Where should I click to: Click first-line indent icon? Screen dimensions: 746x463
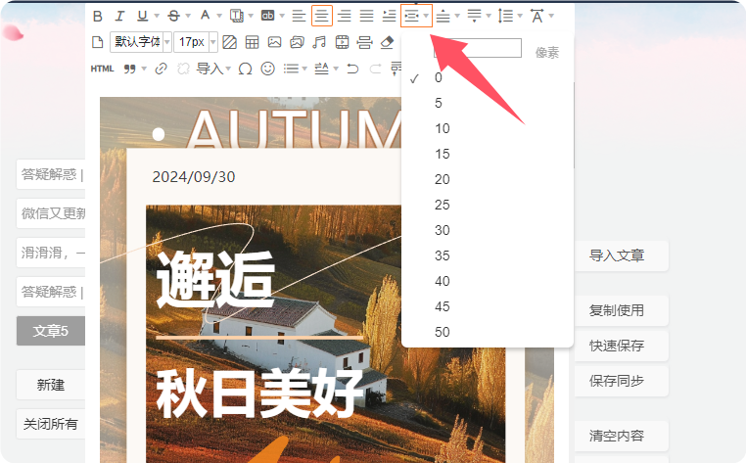coord(390,16)
